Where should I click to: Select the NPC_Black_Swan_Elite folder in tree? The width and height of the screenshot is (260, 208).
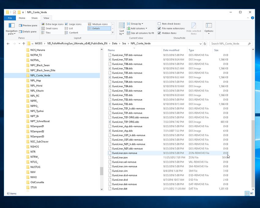pos(43,70)
